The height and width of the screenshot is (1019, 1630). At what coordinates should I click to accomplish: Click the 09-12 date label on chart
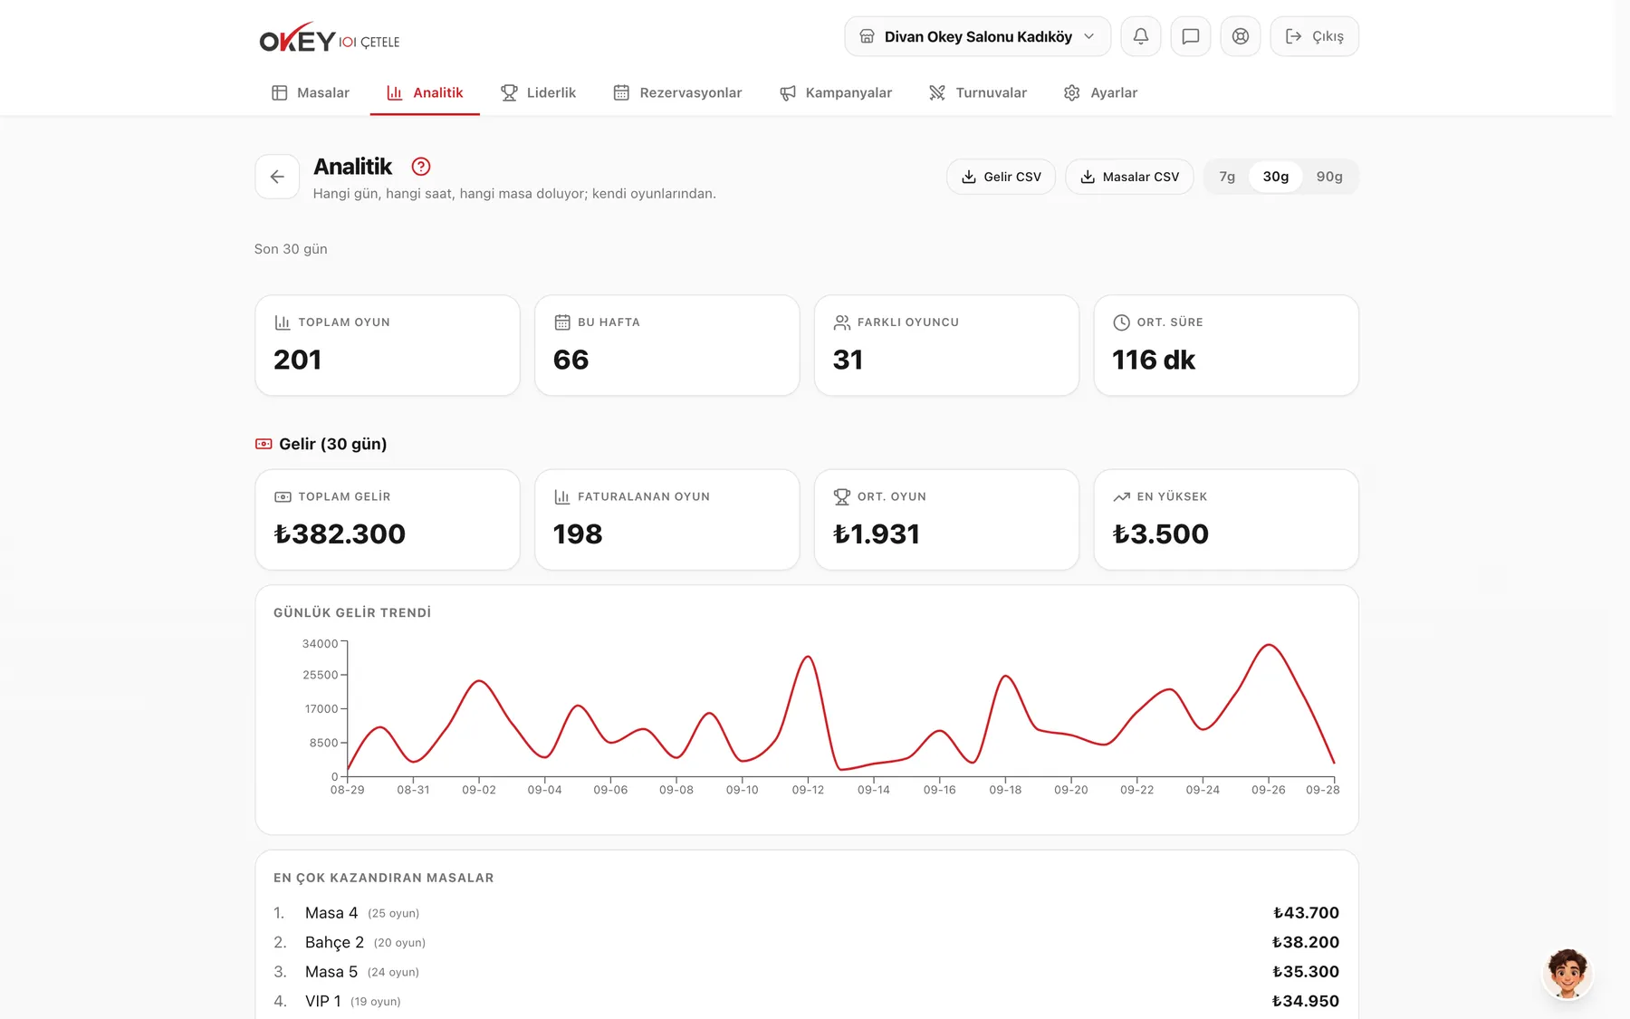click(x=808, y=791)
